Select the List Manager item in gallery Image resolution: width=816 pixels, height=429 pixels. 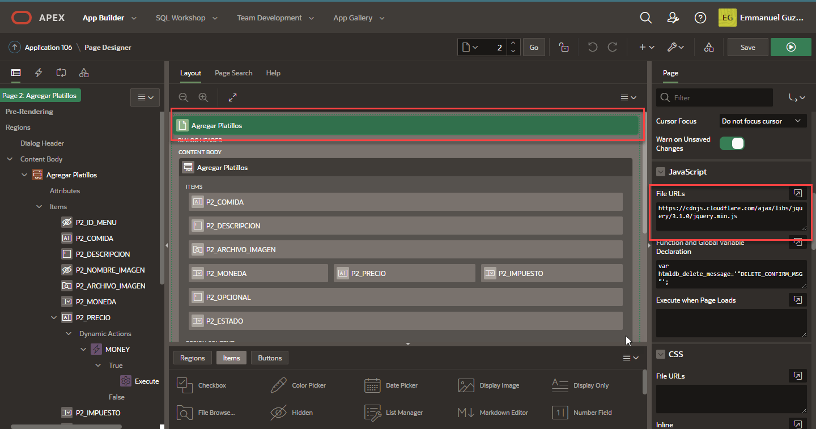(393, 413)
